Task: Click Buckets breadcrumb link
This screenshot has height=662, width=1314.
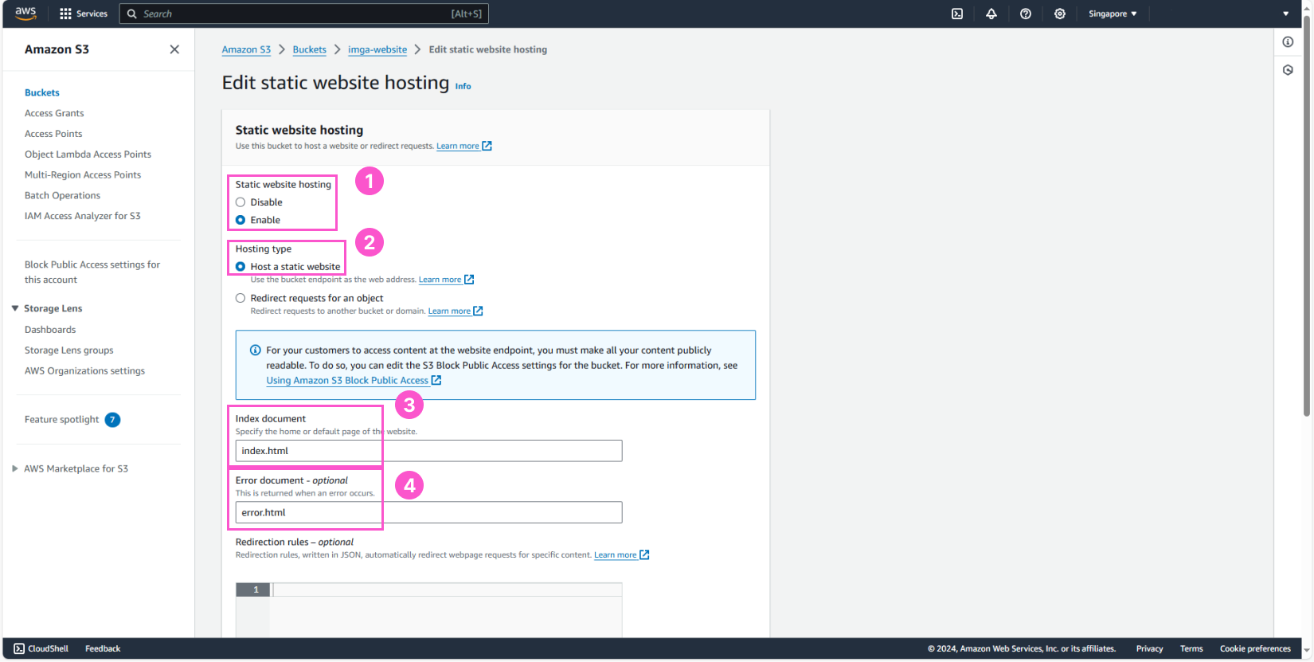Action: point(310,49)
